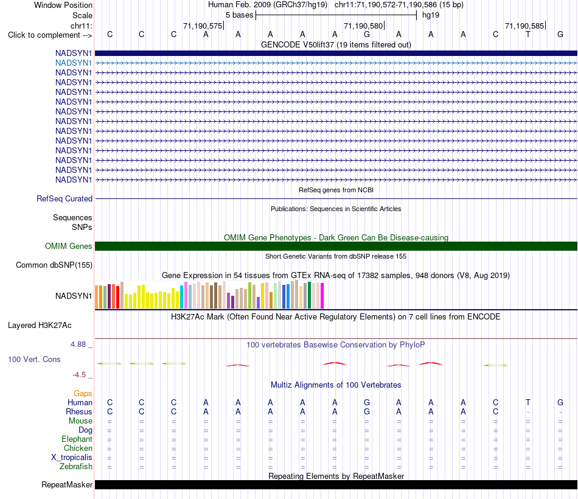Open 'Publications: Sequences in Scientific Articles' title
Screen dimensions: 578x499
tap(336, 209)
